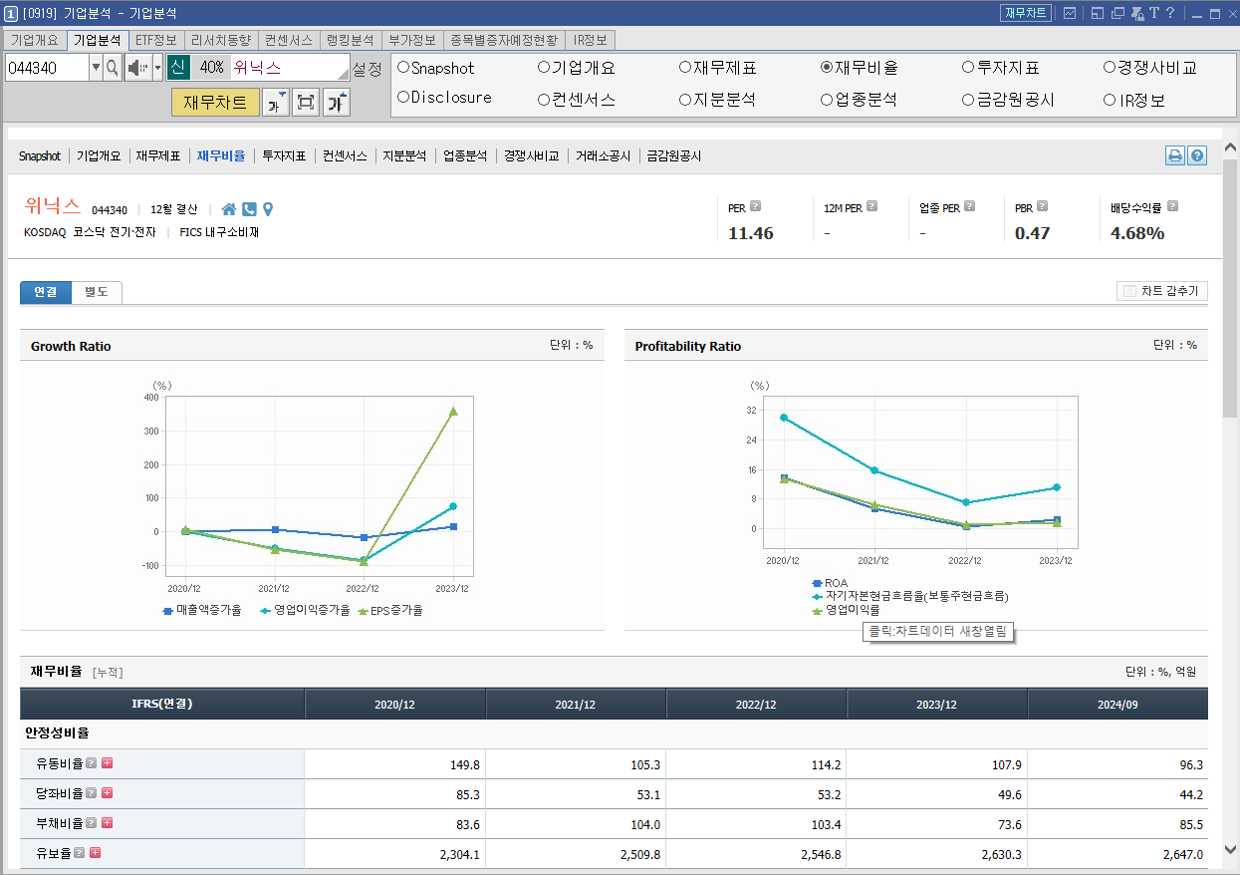Select the 재무제표 radio button
The image size is (1240, 875).
click(685, 68)
